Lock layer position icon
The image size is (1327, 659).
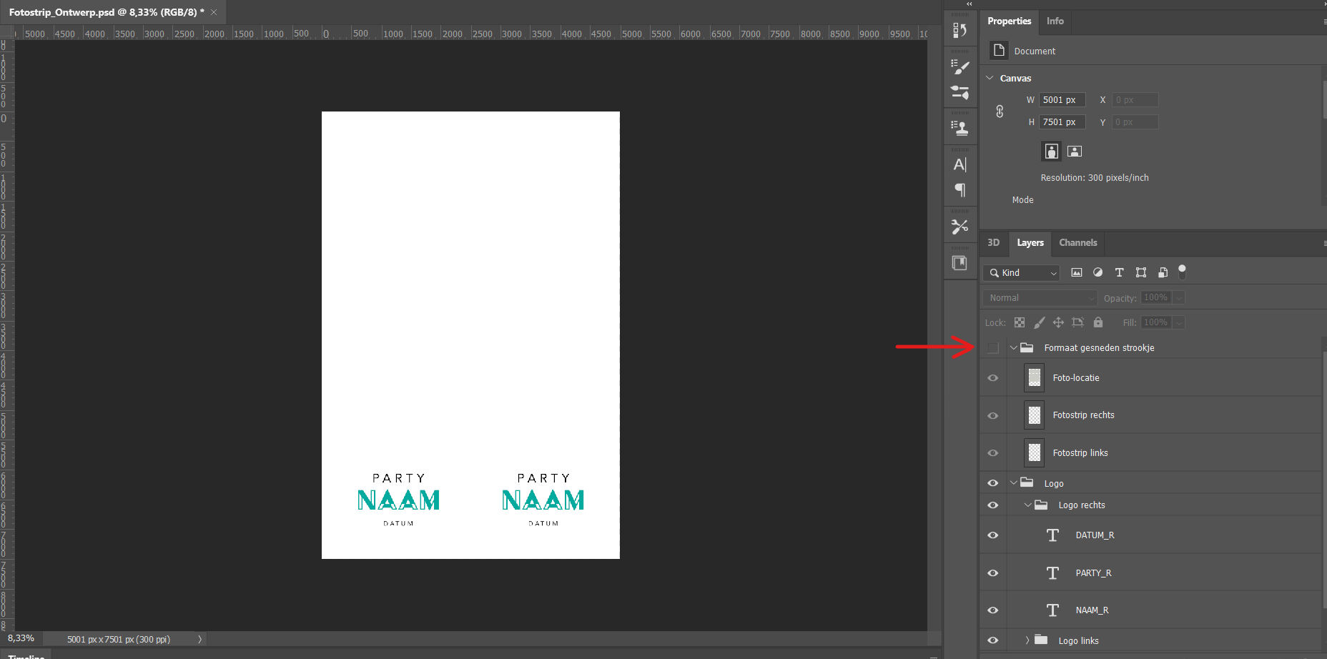pyautogui.click(x=1058, y=322)
